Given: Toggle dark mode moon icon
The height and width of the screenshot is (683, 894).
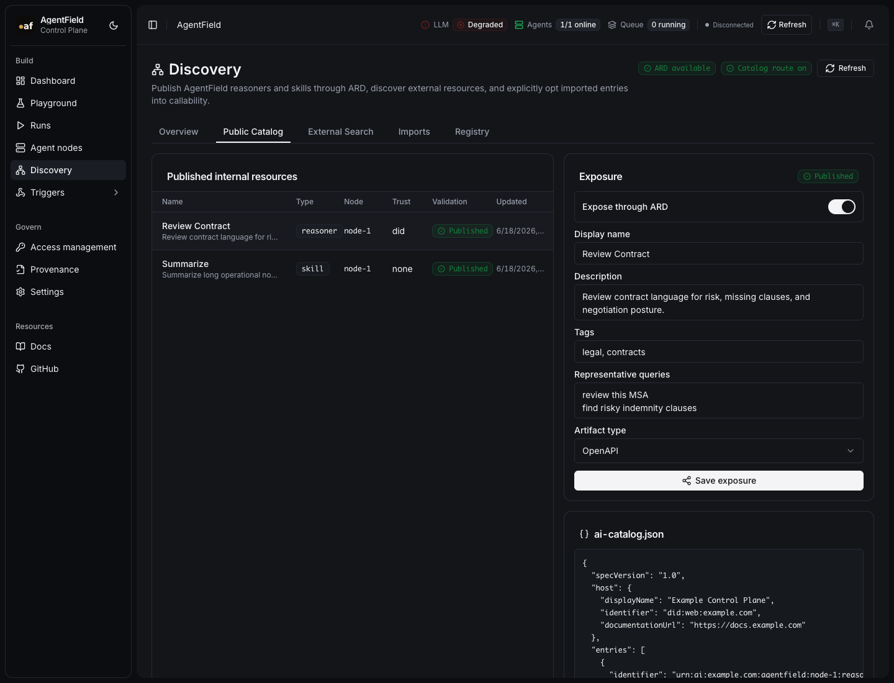Looking at the screenshot, I should click(x=114, y=25).
